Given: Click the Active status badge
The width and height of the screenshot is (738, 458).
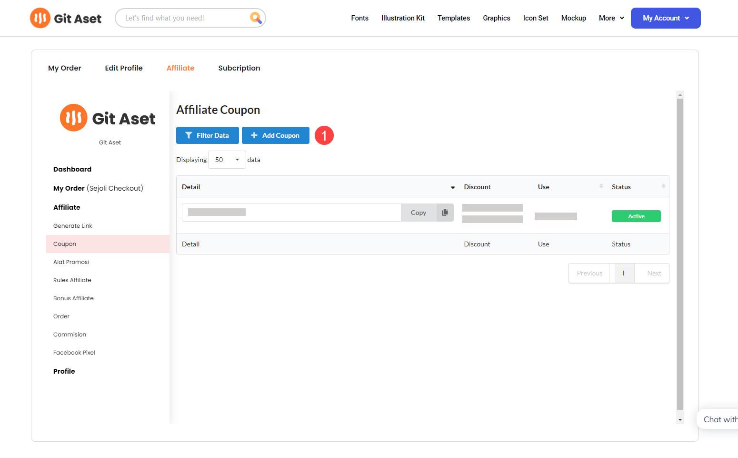Looking at the screenshot, I should point(636,216).
